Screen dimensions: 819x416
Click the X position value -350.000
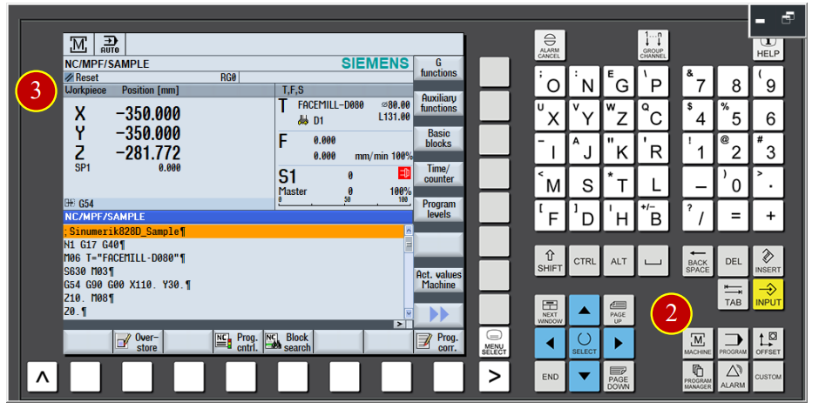click(x=148, y=114)
